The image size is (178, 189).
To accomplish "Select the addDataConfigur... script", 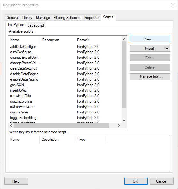I will [x=24, y=47].
